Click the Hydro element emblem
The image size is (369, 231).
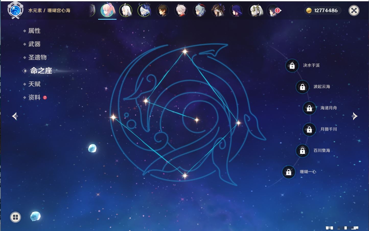15,10
